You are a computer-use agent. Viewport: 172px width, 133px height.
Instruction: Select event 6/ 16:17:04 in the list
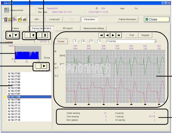click(x=30, y=82)
